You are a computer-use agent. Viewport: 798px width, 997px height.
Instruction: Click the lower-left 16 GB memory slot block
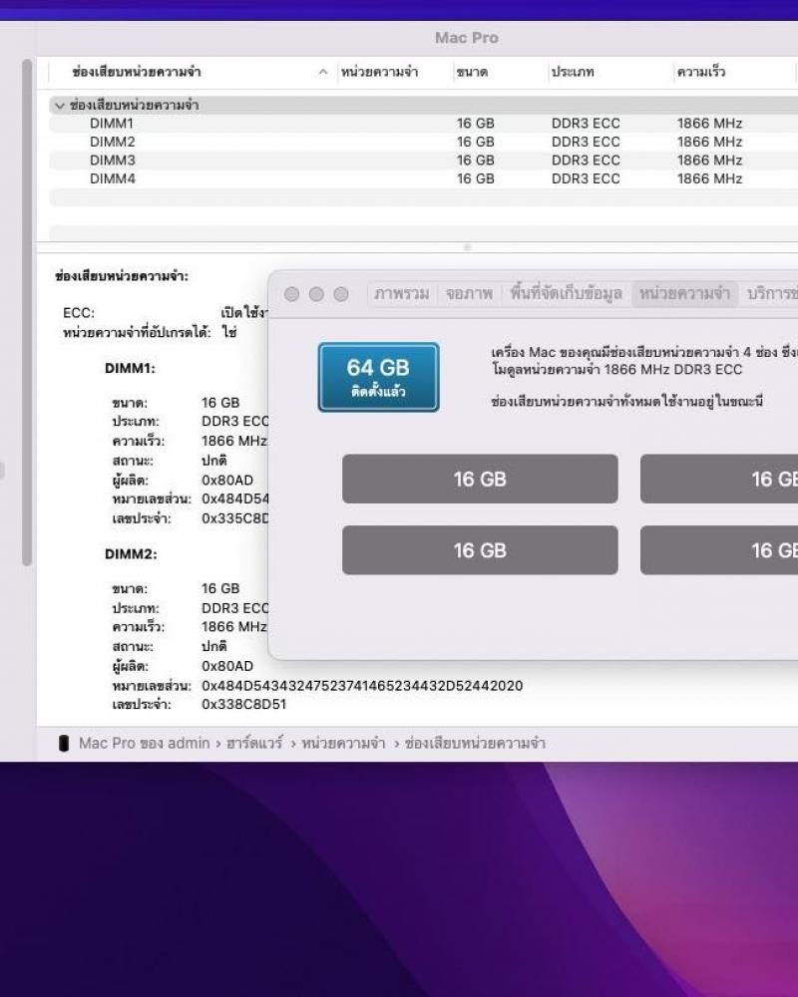pos(480,550)
